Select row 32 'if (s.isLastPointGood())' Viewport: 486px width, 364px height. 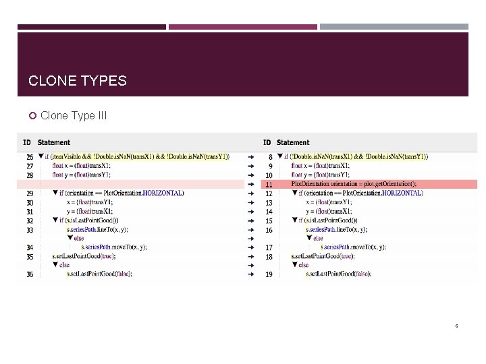(x=89, y=220)
